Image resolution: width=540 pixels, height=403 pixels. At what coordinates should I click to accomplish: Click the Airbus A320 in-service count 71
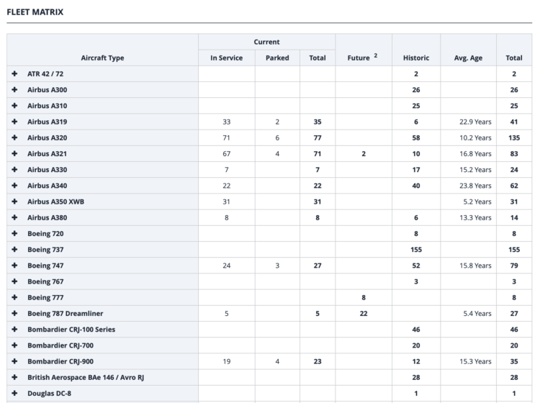point(226,137)
